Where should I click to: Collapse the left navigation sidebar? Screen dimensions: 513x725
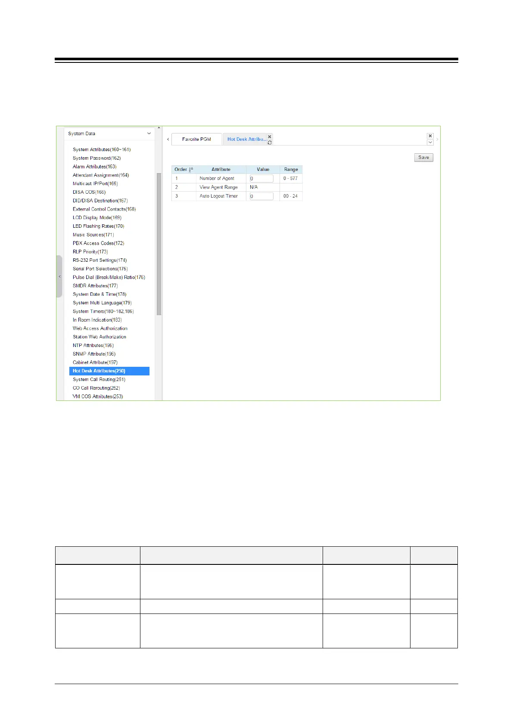tap(59, 276)
